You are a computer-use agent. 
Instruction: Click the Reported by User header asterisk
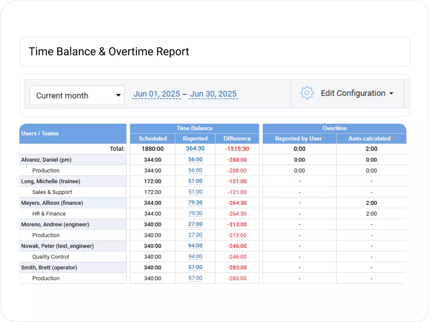323,137
